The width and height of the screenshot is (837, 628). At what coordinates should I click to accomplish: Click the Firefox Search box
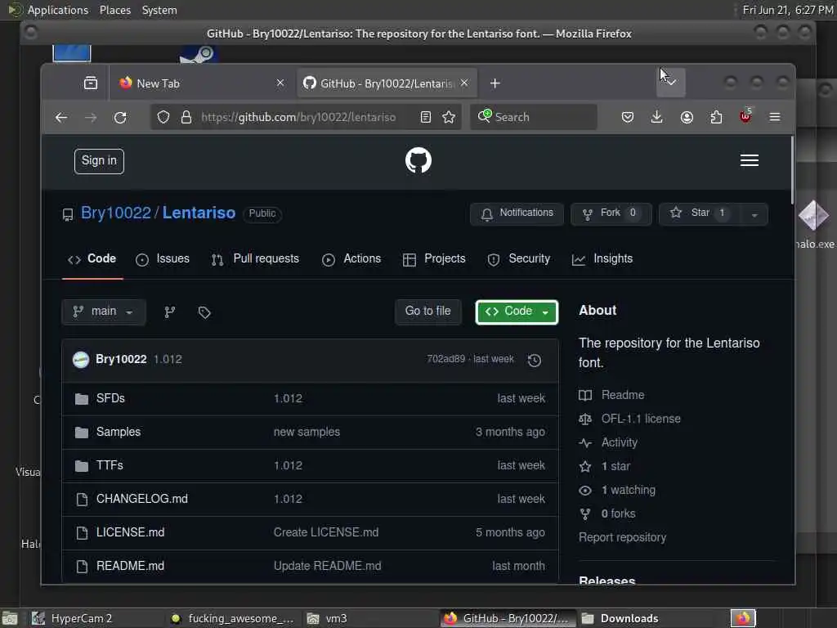[533, 117]
